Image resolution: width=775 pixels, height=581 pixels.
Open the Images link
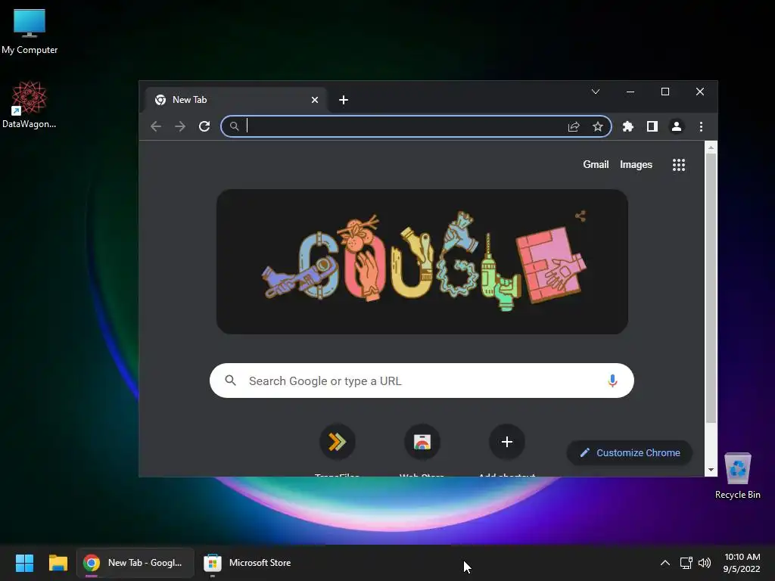(636, 164)
